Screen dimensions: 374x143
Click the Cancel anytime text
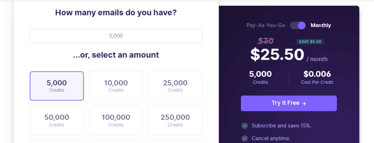point(271,138)
